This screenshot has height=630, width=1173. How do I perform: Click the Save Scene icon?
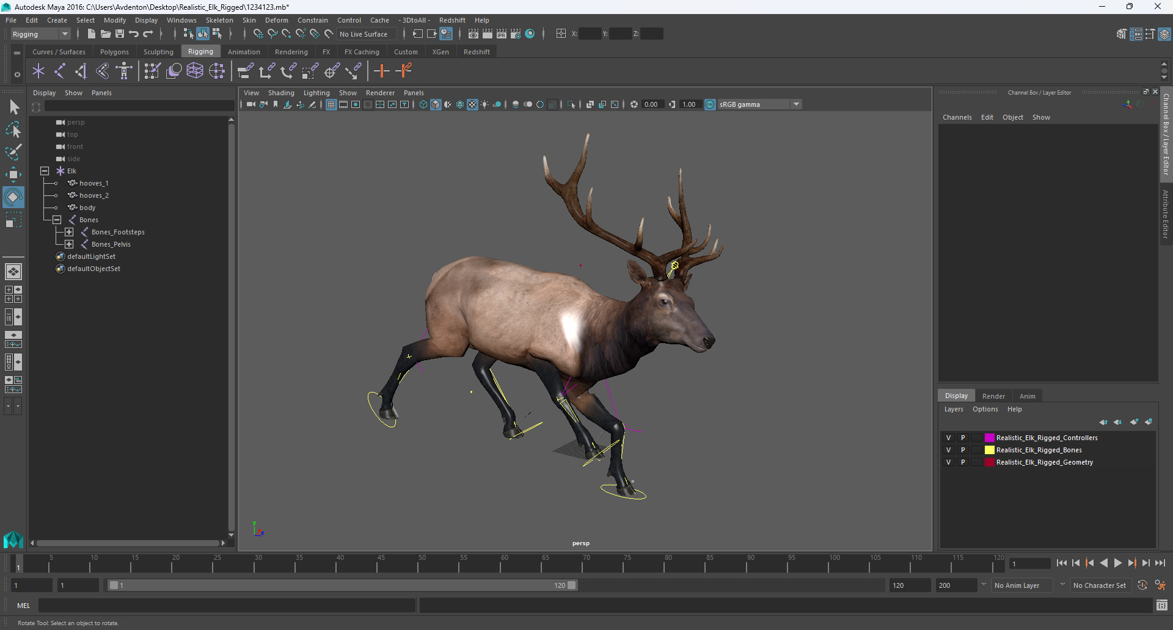click(120, 34)
